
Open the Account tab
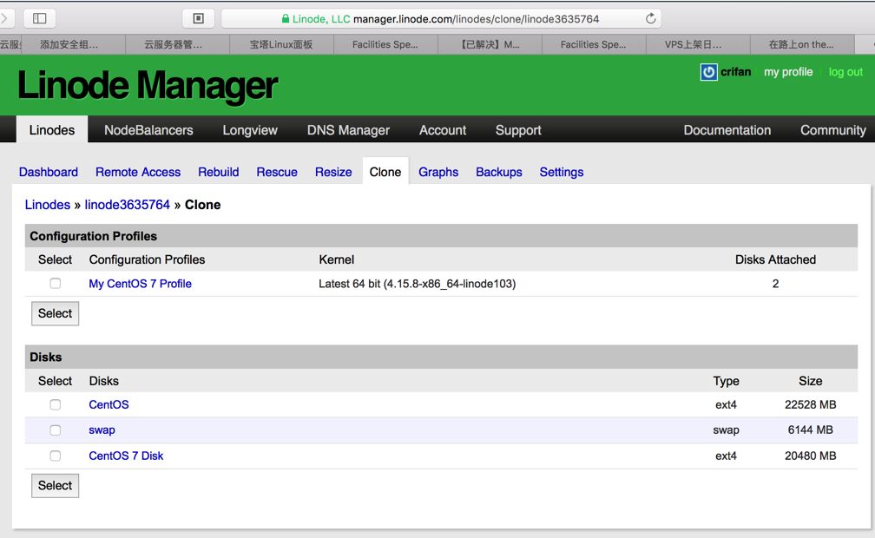443,130
